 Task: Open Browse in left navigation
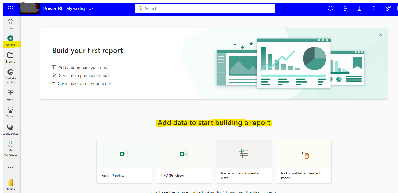click(x=10, y=57)
